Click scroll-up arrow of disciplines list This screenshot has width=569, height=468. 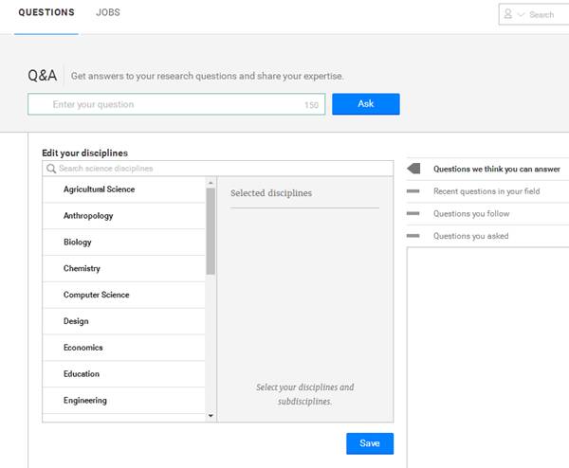tap(211, 183)
